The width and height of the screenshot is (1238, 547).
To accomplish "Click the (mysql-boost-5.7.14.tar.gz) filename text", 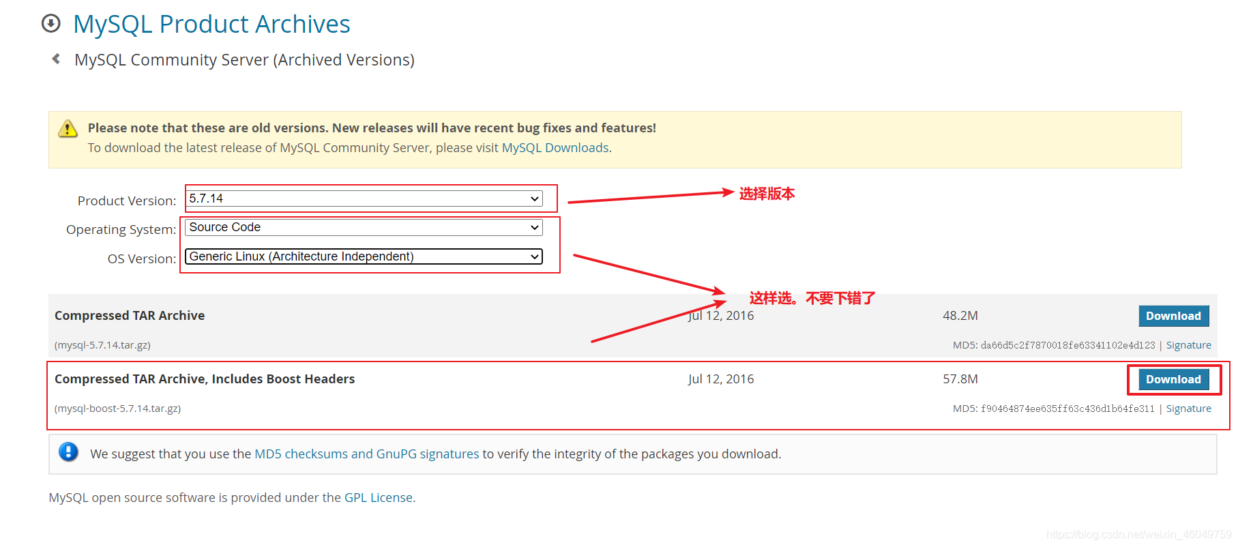I will pos(117,409).
